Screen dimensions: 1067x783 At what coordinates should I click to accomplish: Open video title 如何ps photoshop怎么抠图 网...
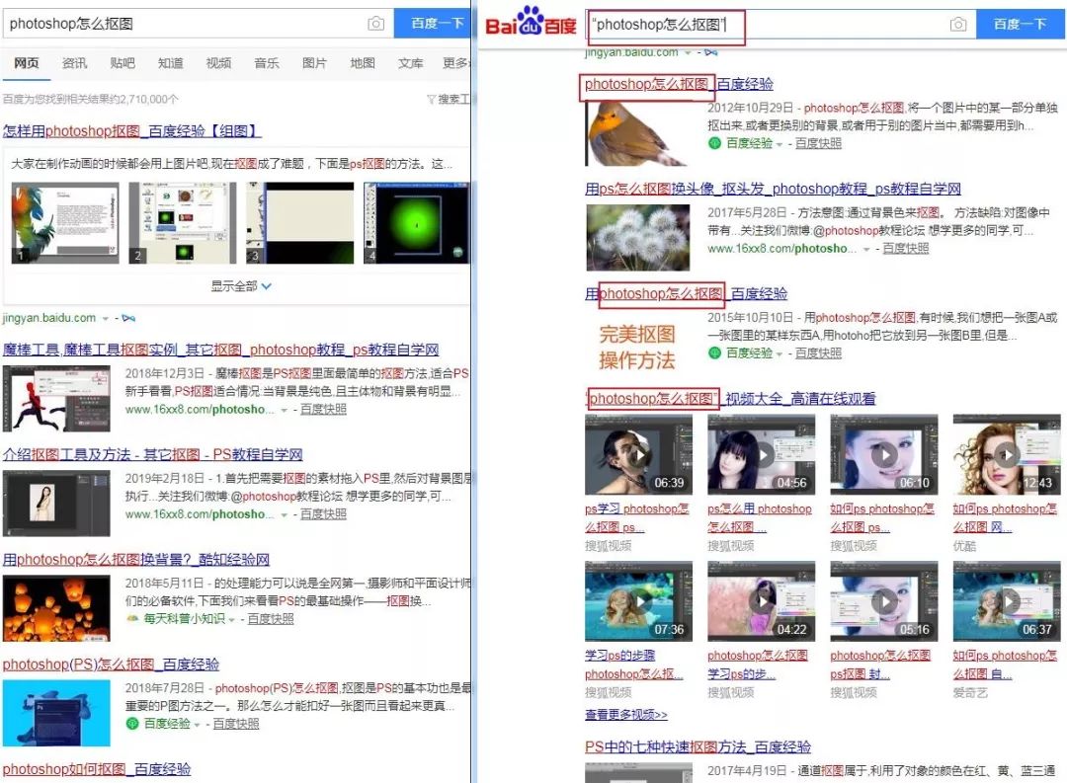1005,517
